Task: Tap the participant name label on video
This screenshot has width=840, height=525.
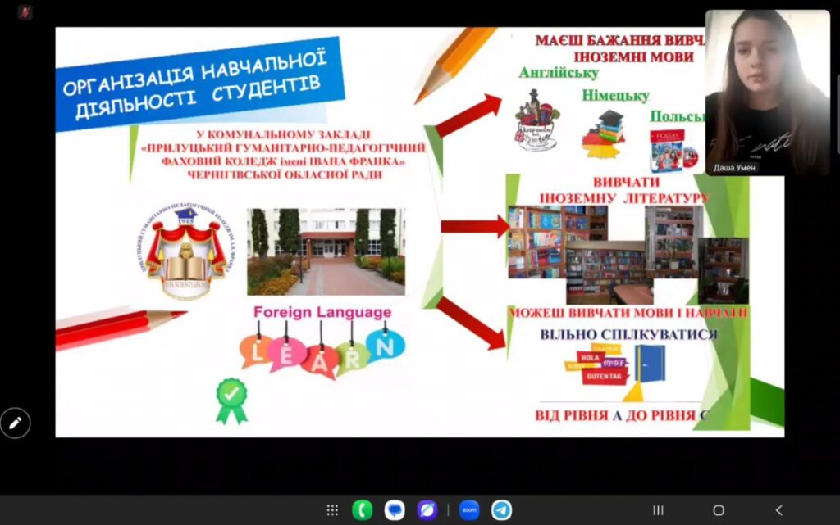Action: click(x=736, y=167)
